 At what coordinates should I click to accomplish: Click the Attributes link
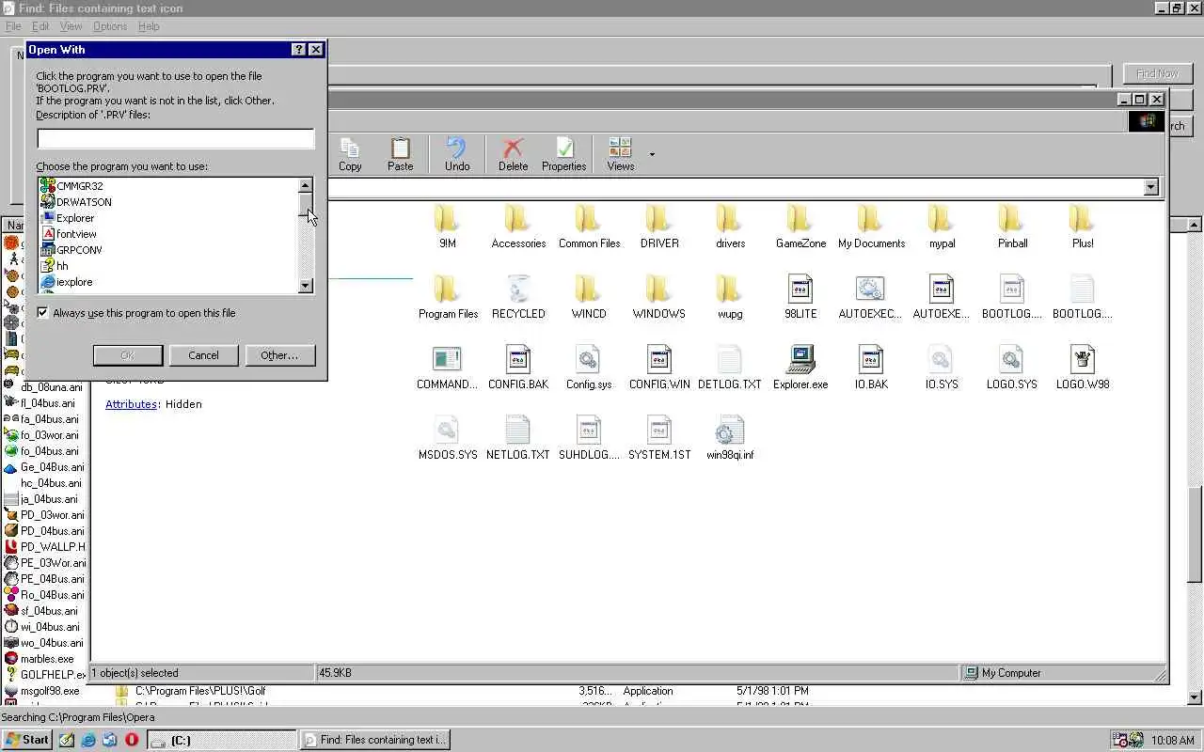click(x=131, y=404)
